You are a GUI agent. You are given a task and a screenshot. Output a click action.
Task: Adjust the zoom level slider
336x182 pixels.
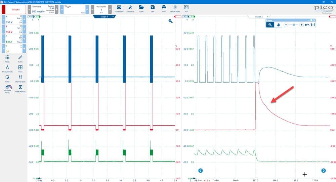[294, 25]
